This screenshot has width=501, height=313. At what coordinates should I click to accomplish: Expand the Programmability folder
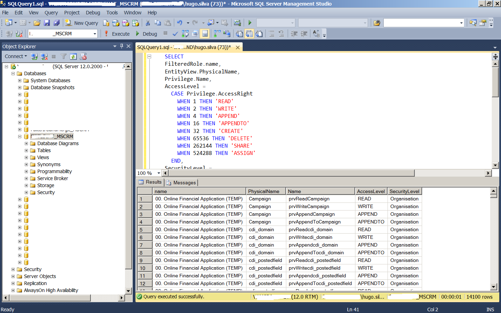(26, 171)
